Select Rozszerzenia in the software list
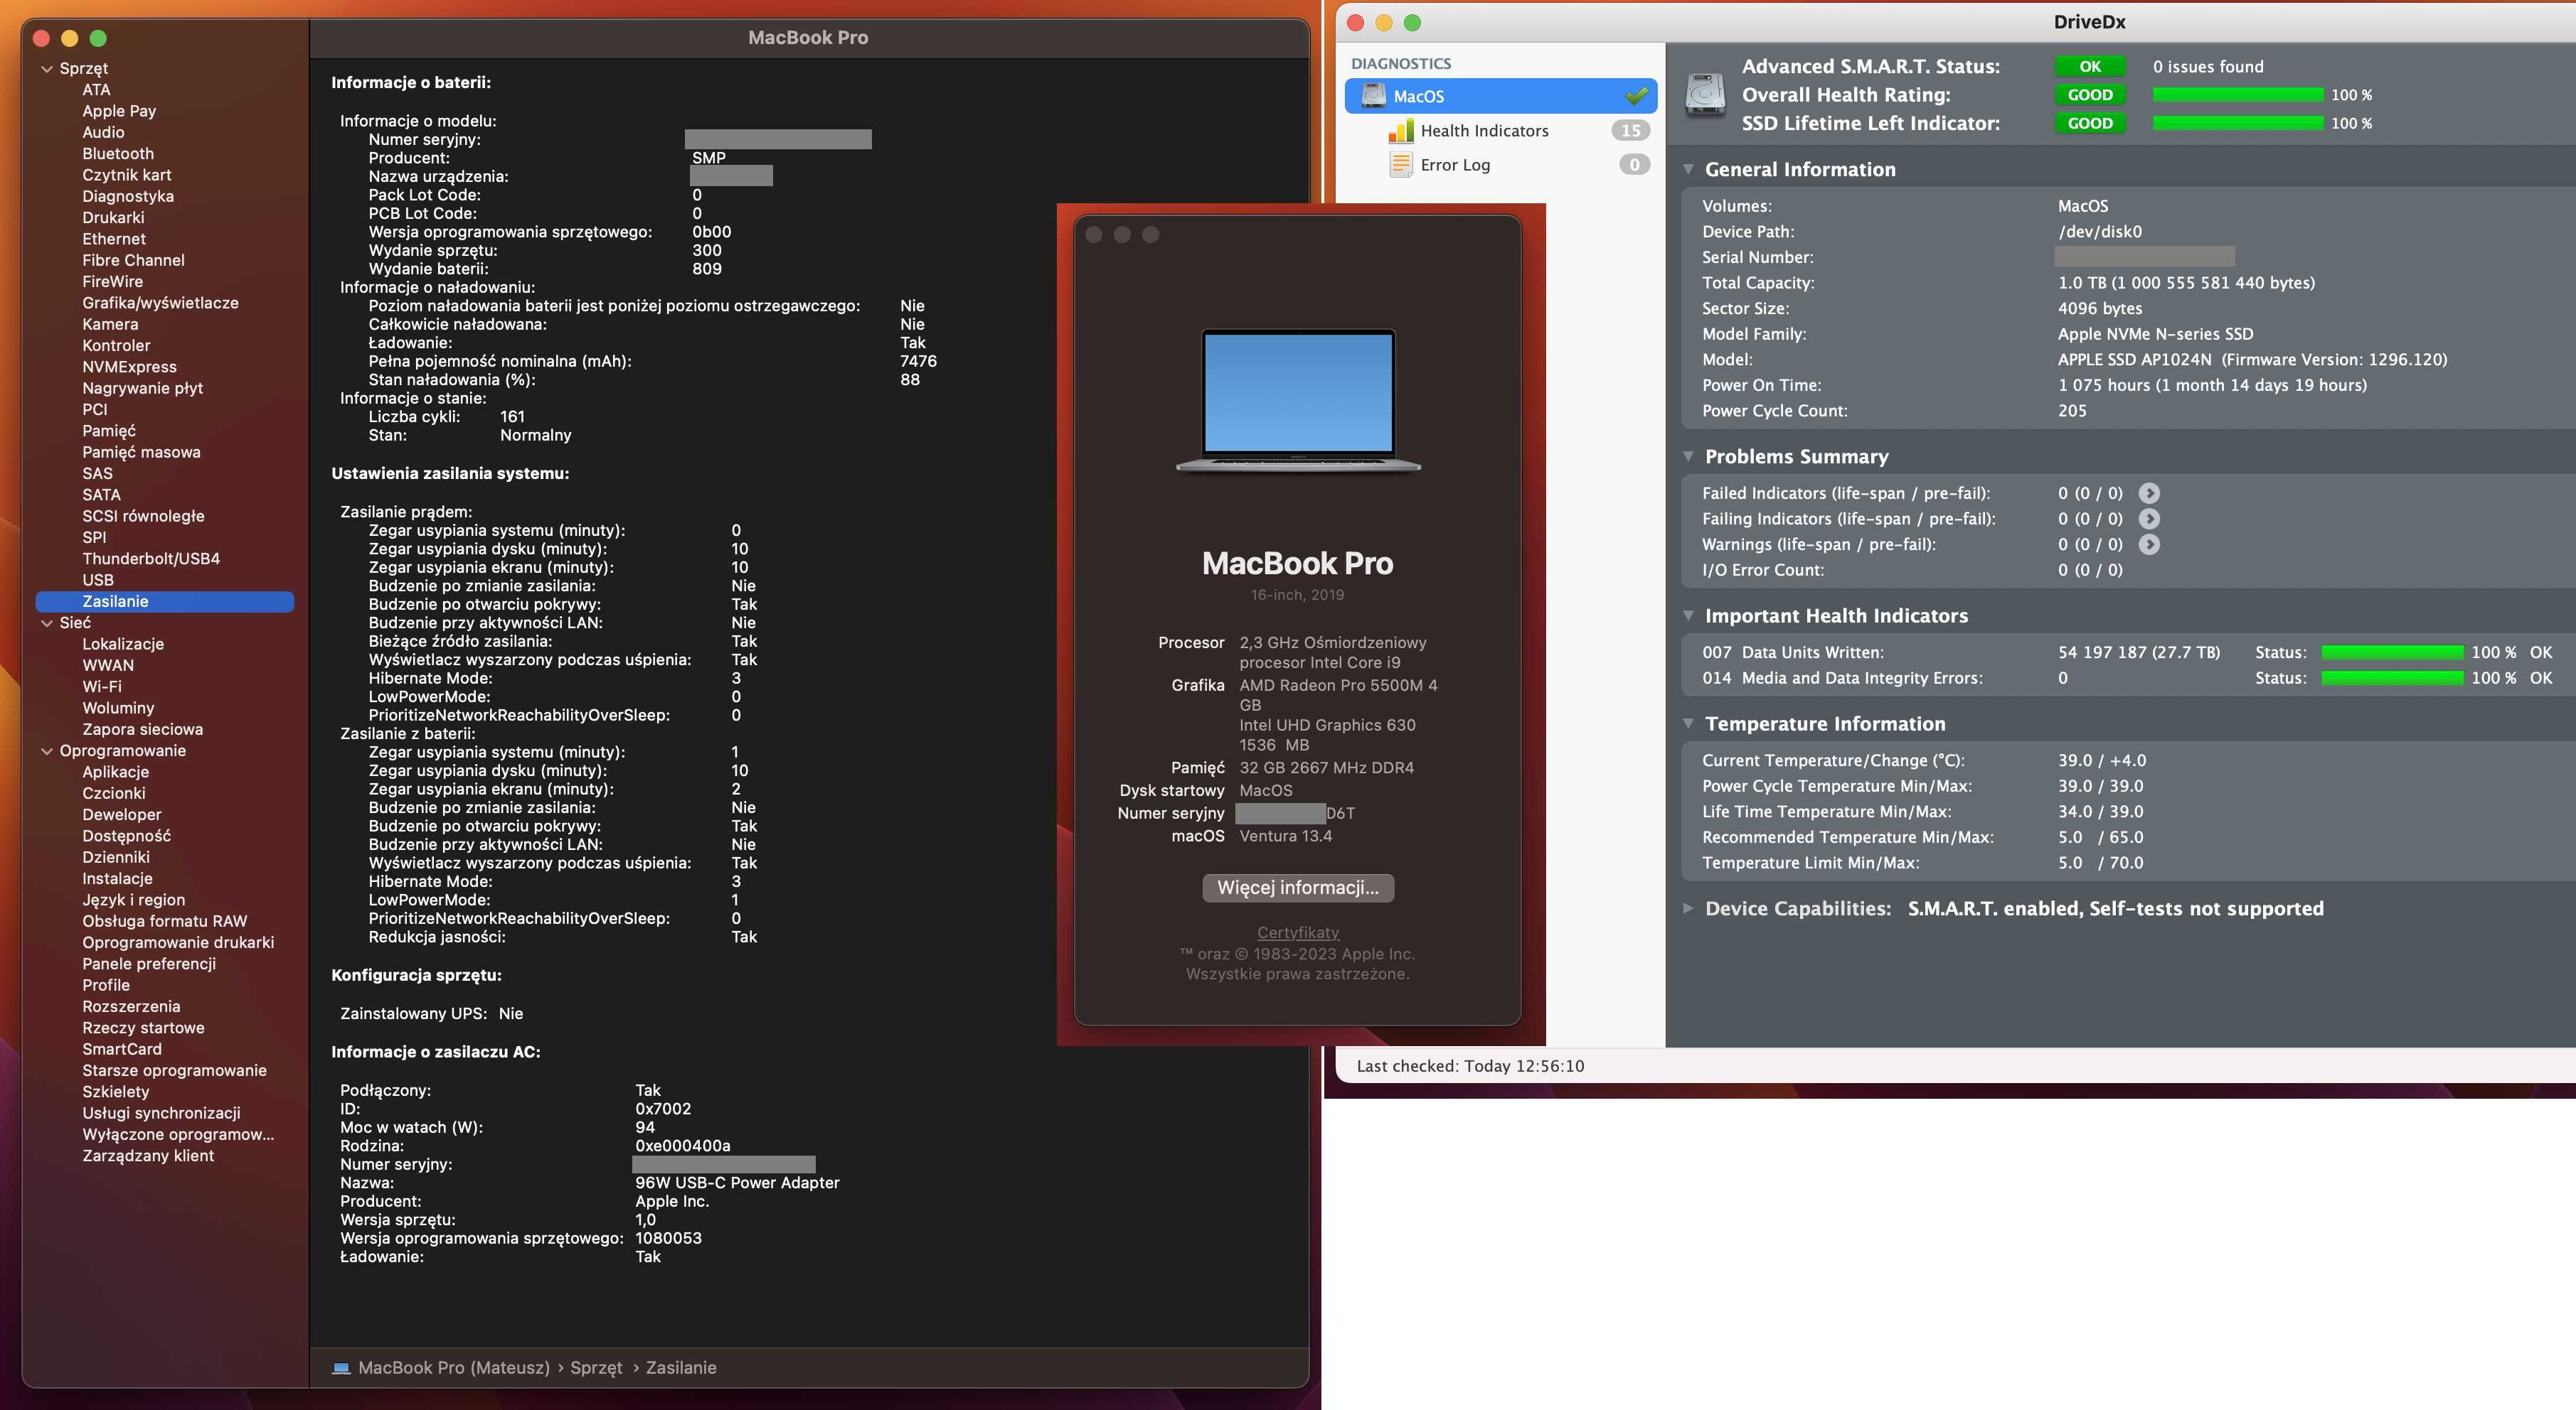This screenshot has height=1410, width=2576. tap(131, 1006)
